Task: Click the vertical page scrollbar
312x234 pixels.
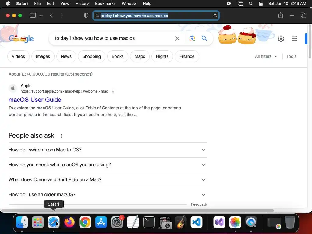Action: tap(310, 41)
